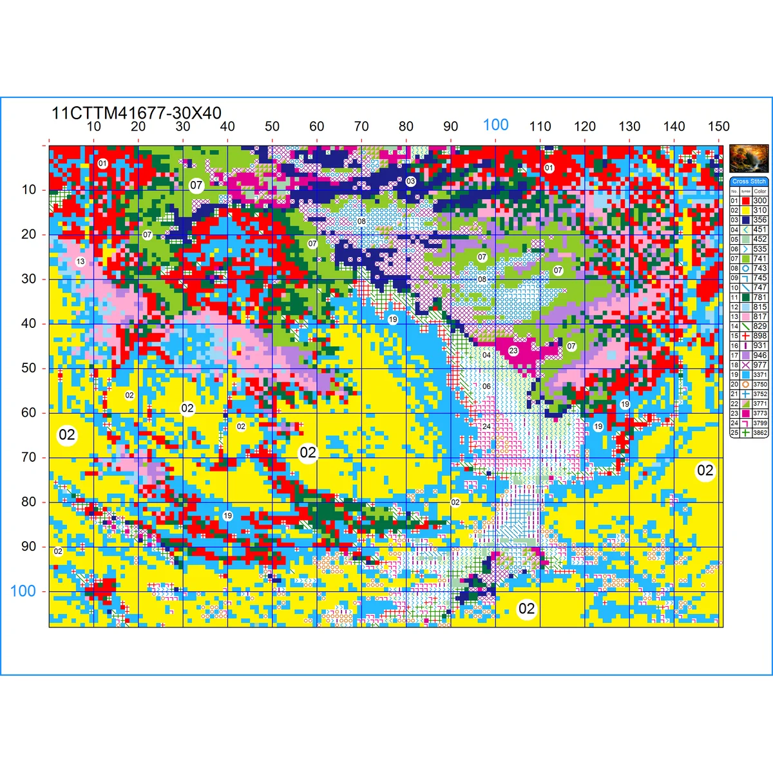Click the 13 label in the pink area
This screenshot has width=773, height=773.
pyautogui.click(x=81, y=262)
